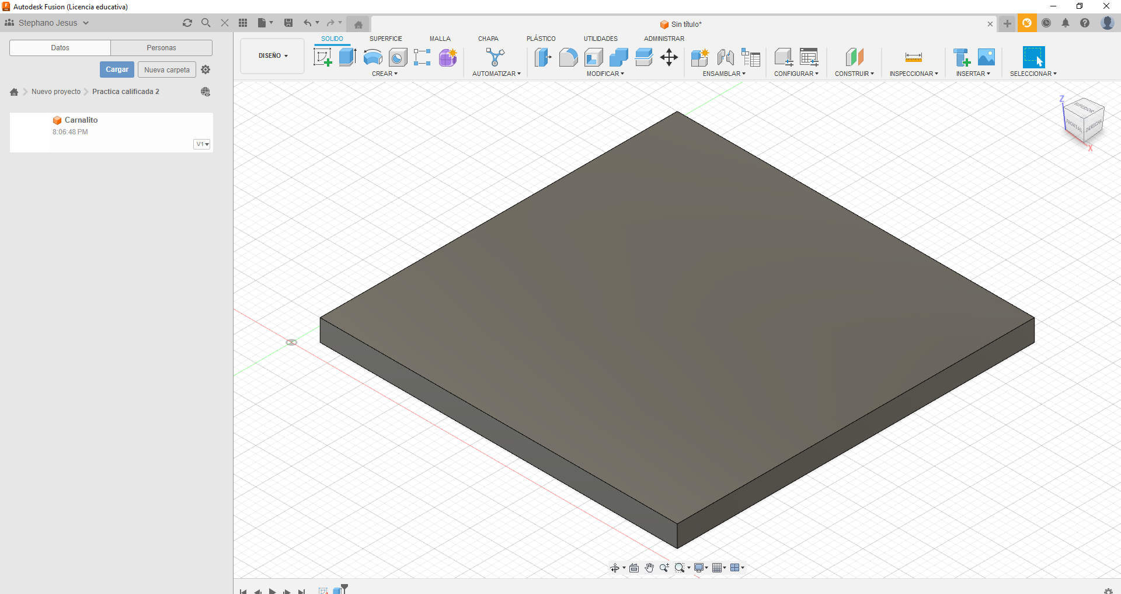Switch to the SUPERFICIE tab

click(x=385, y=39)
